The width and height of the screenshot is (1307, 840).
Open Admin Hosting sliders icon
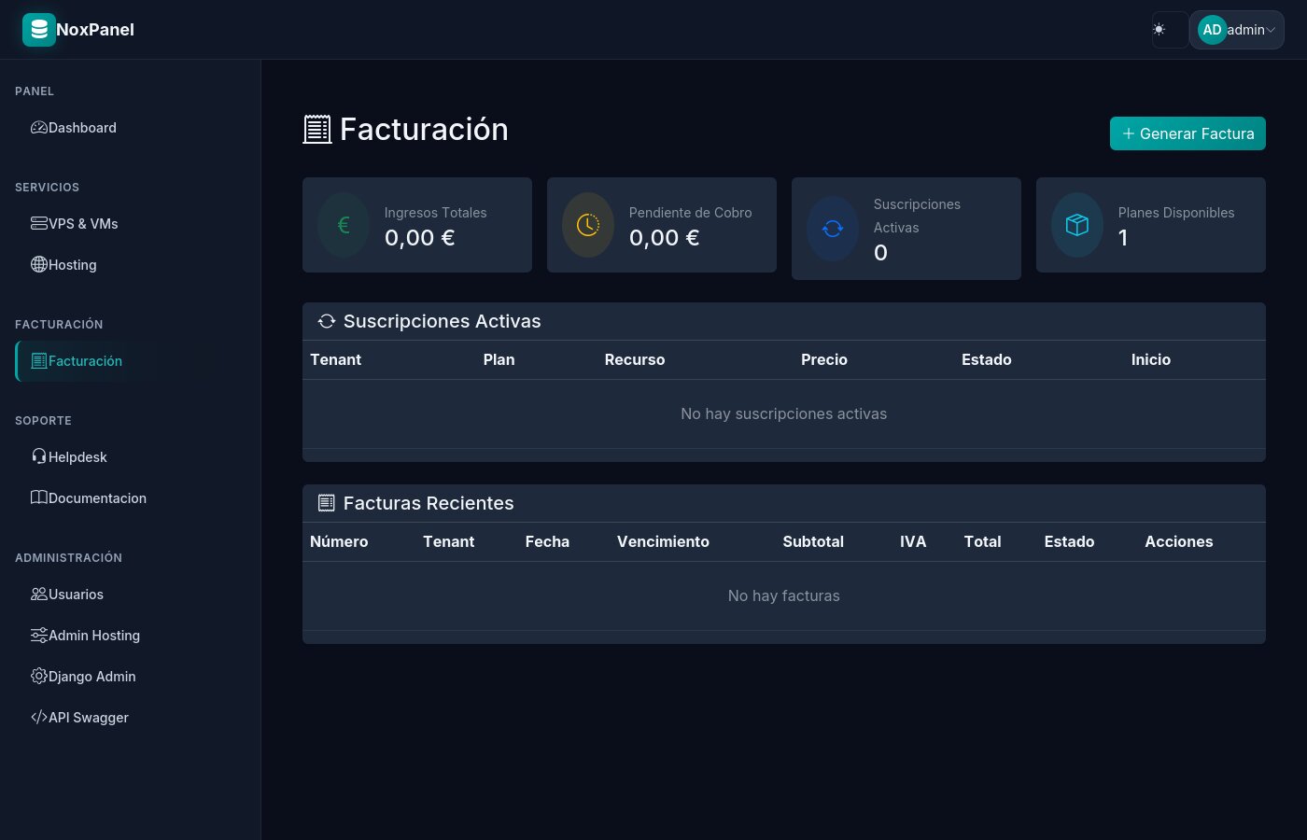click(x=39, y=636)
